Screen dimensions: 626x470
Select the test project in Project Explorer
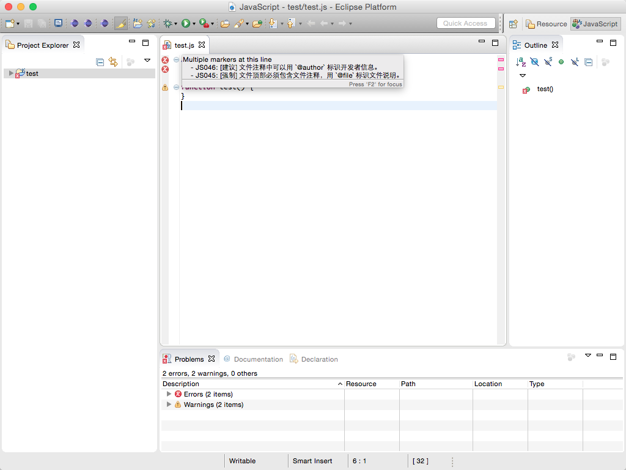click(79, 73)
